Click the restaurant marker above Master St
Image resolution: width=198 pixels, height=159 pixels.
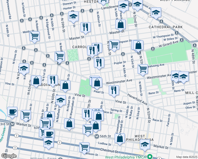tap(85, 27)
